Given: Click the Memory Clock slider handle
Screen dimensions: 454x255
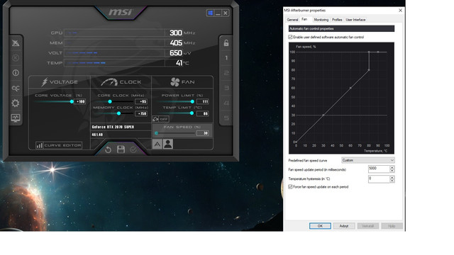Looking at the screenshot, I should click(x=118, y=113).
